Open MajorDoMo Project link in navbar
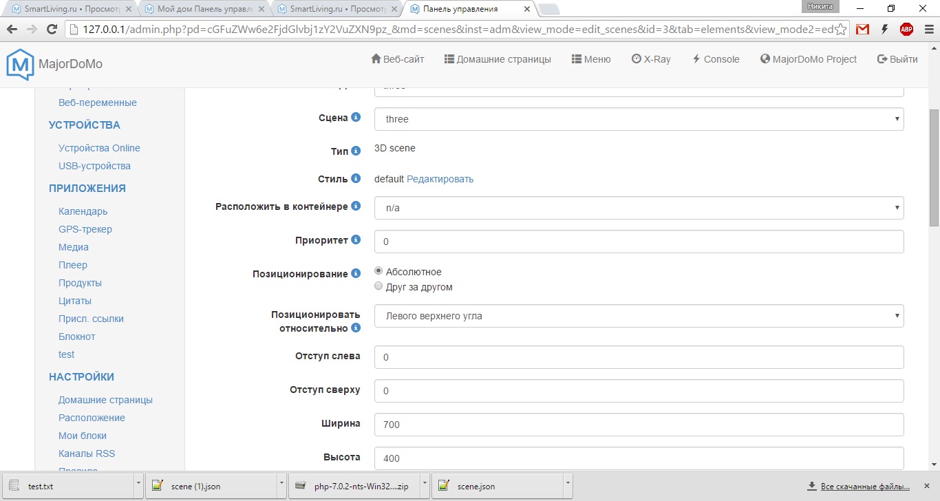The width and height of the screenshot is (940, 501). [809, 59]
